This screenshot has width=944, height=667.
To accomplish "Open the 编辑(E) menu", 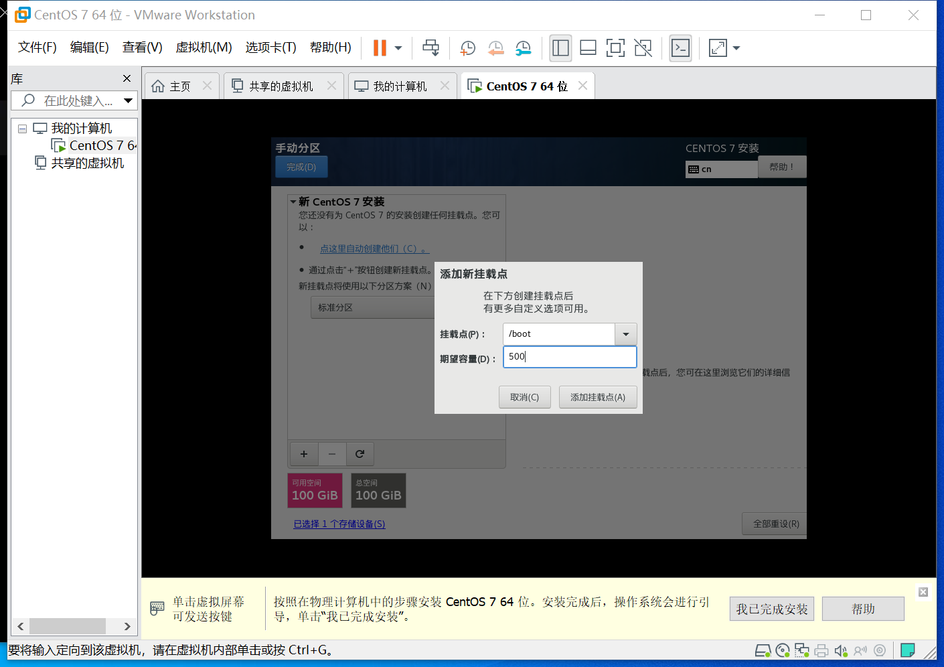I will click(90, 47).
